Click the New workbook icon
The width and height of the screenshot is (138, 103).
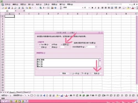pos(2,8)
